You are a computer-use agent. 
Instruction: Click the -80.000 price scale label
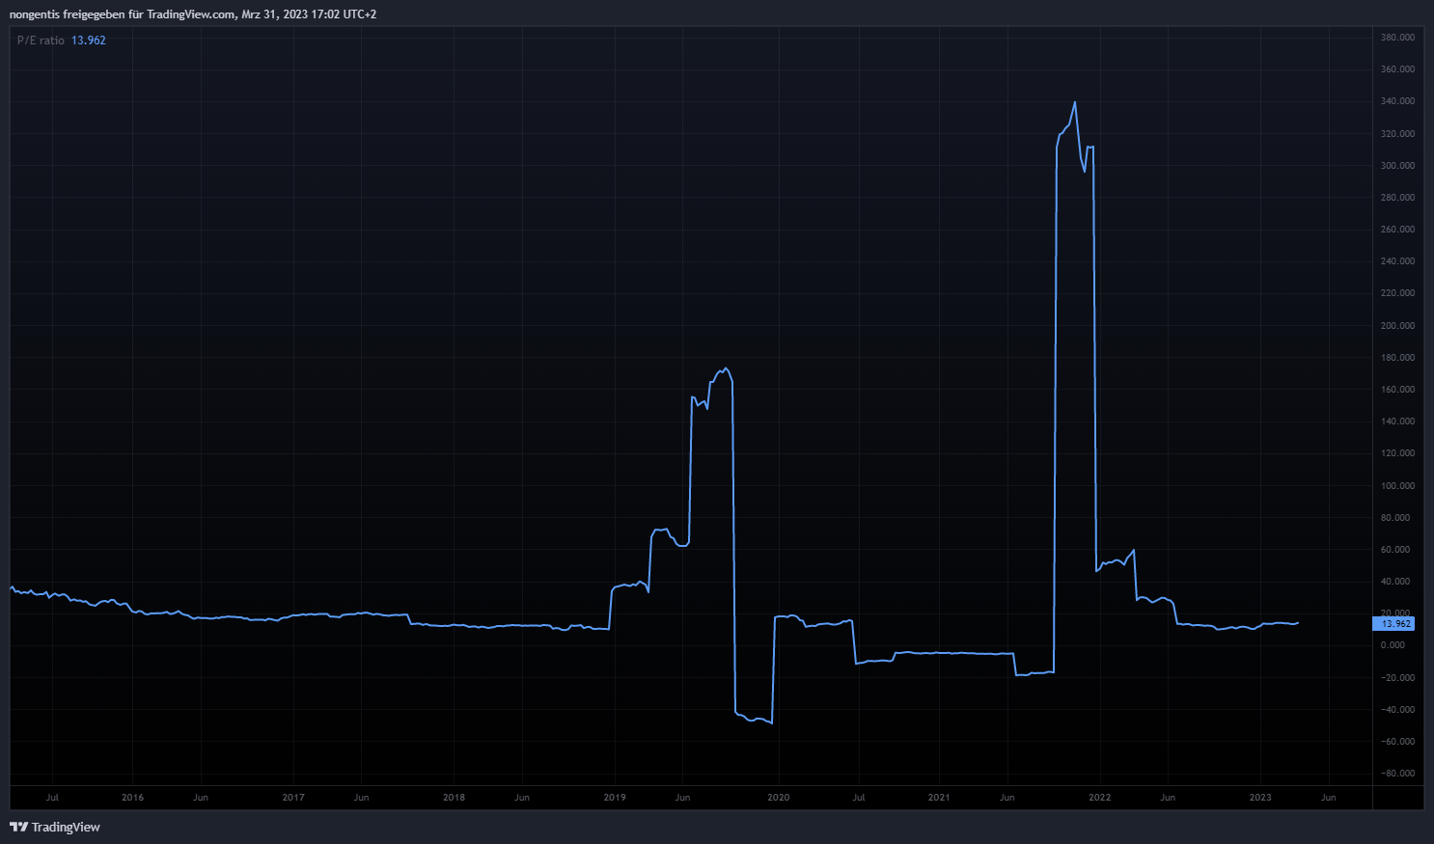[x=1397, y=774]
